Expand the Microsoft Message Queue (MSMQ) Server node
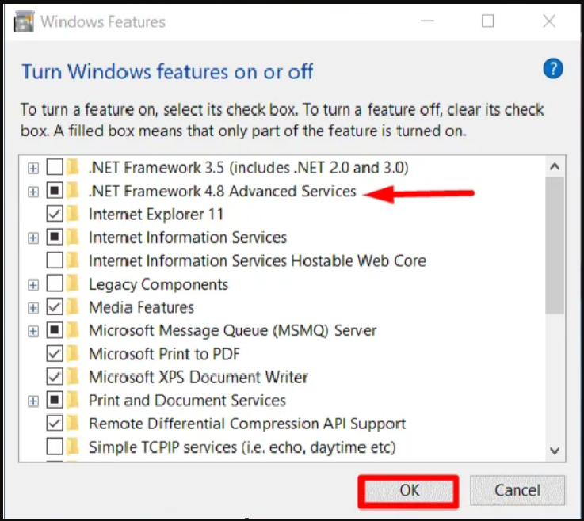The height and width of the screenshot is (521, 584). click(x=32, y=331)
